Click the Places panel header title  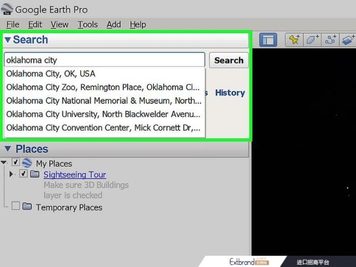[32, 149]
